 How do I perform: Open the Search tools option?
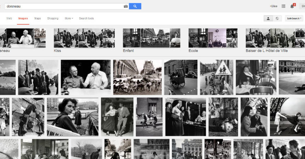coord(87,18)
